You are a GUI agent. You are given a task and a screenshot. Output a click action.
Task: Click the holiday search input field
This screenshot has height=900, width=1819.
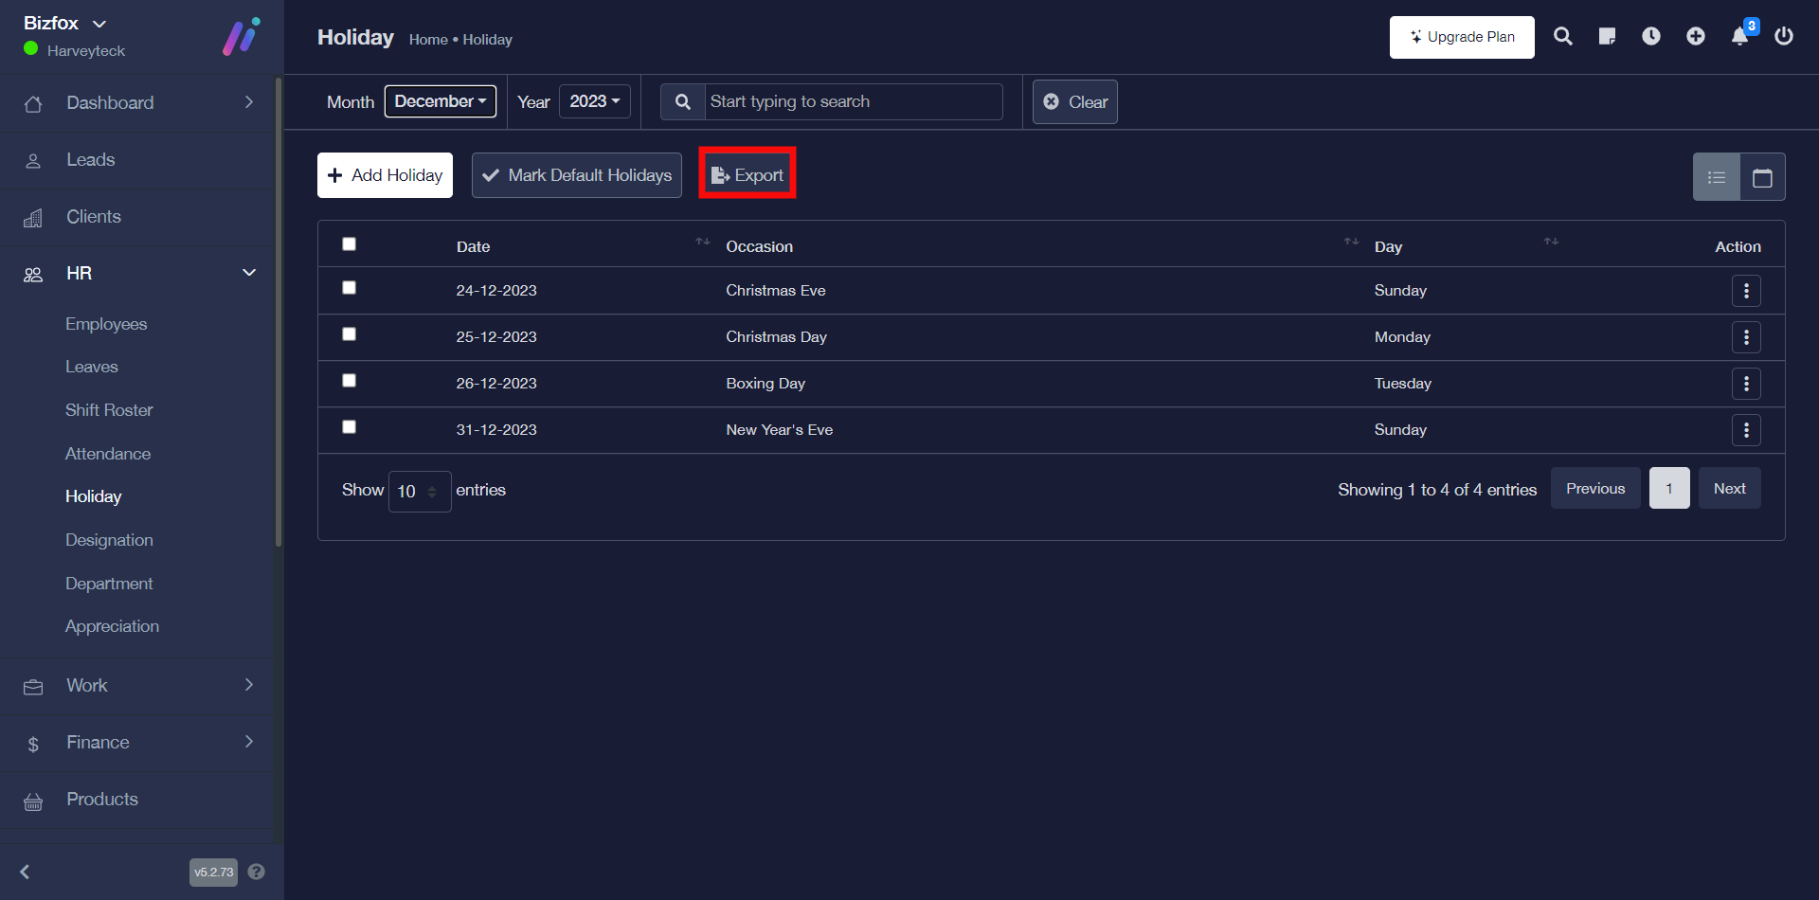click(853, 101)
